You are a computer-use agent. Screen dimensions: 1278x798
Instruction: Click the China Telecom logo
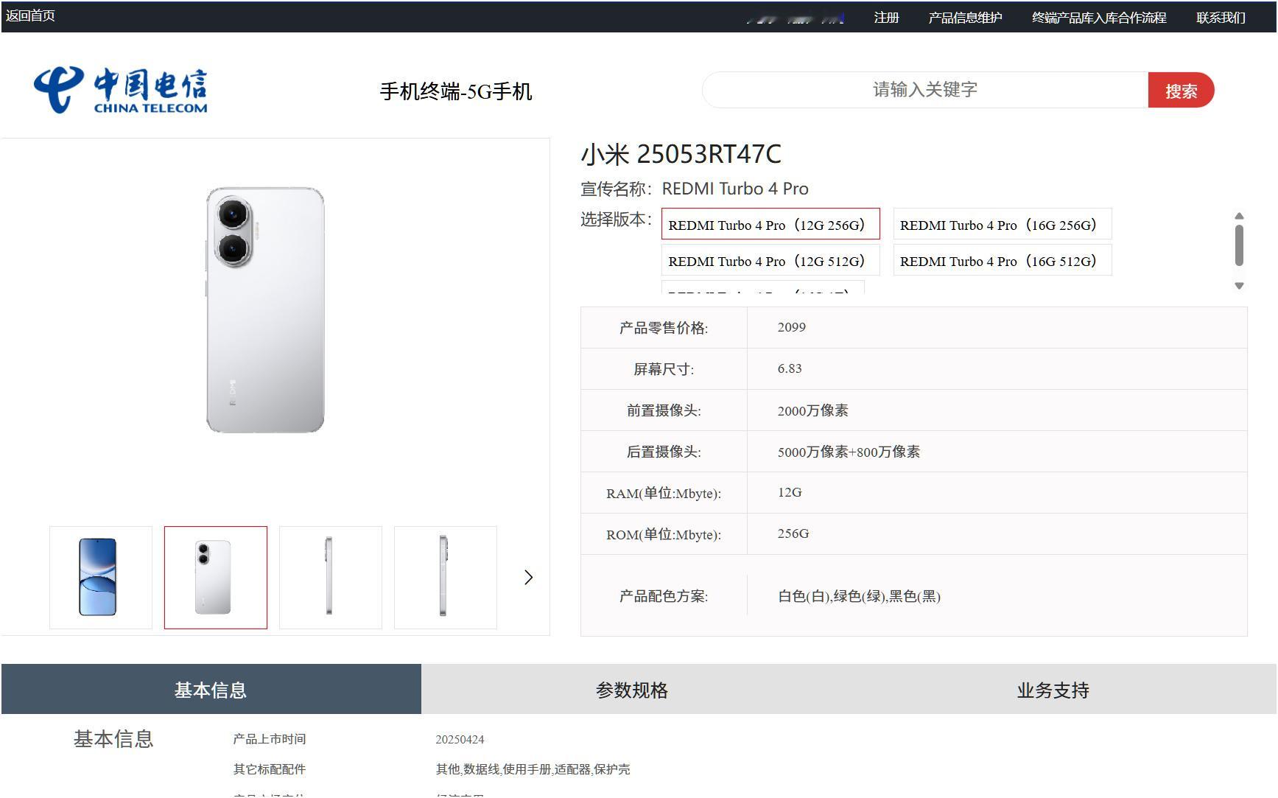tap(121, 91)
